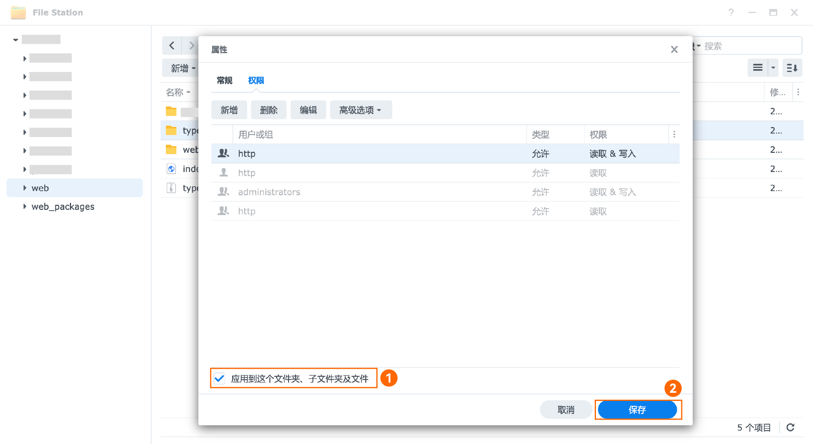Select the 权限 tab
The height and width of the screenshot is (444, 813).
256,81
